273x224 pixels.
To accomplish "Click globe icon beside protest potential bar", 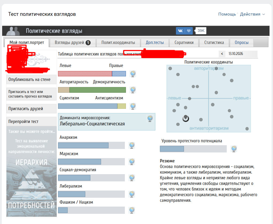I will [234, 149].
